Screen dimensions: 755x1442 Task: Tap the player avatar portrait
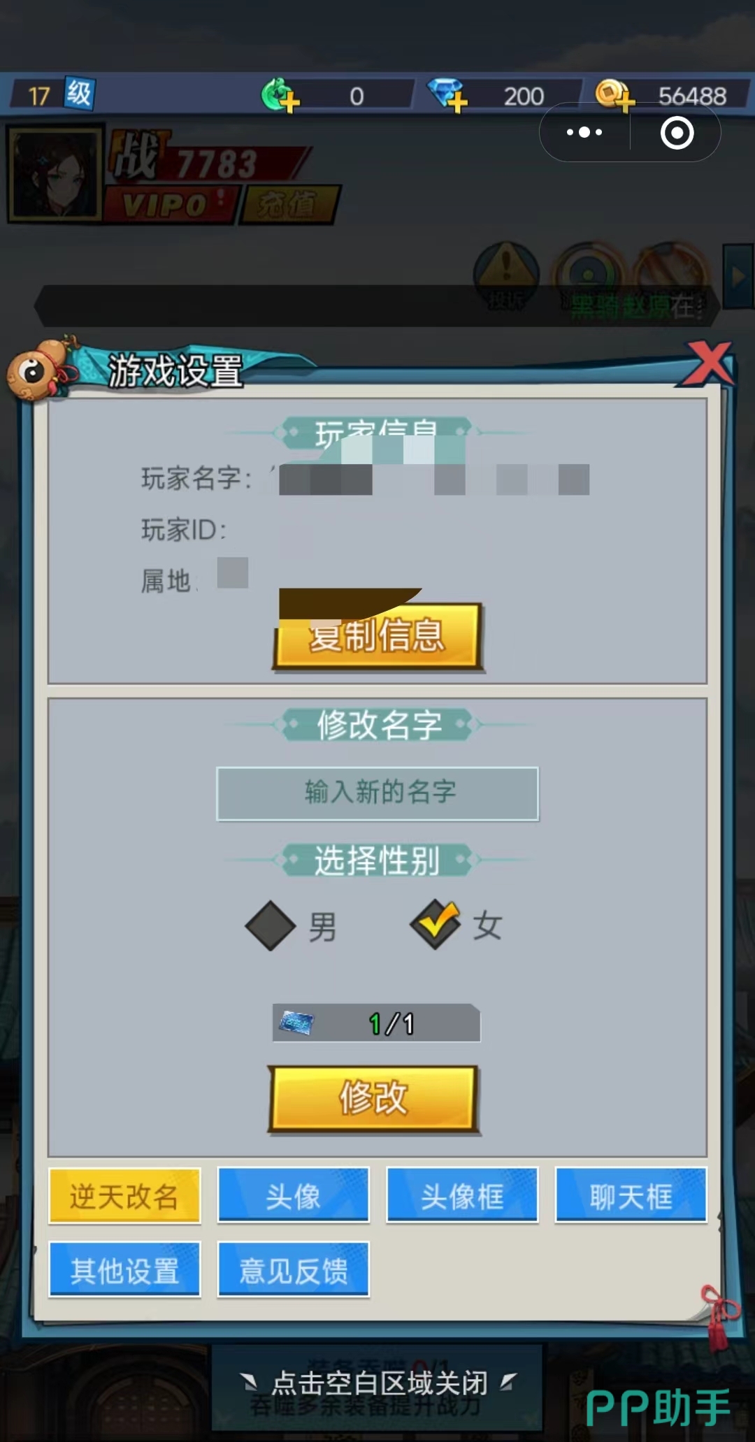pos(55,174)
